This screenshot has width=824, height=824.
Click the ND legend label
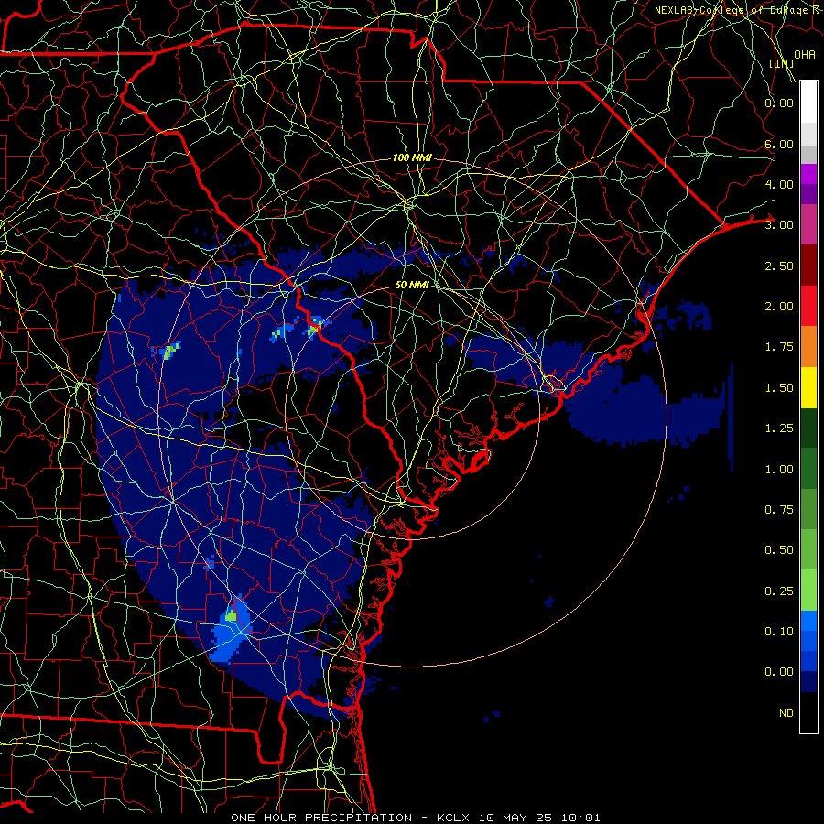[786, 713]
